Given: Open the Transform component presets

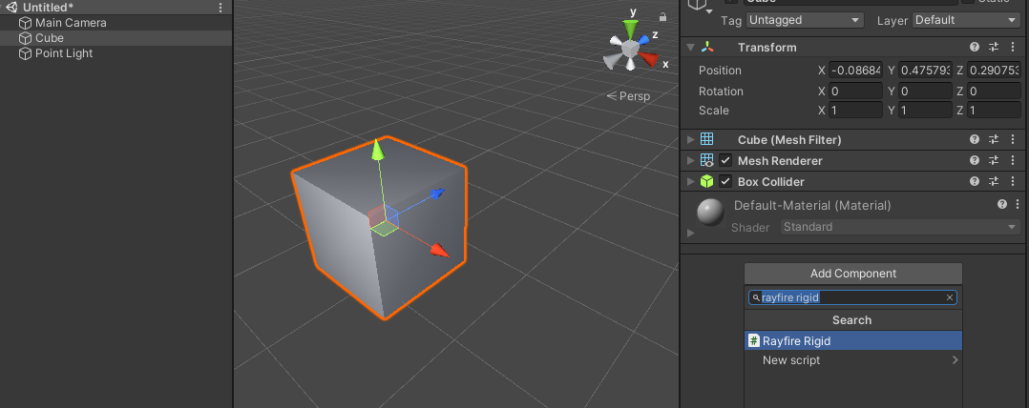Looking at the screenshot, I should click(994, 47).
